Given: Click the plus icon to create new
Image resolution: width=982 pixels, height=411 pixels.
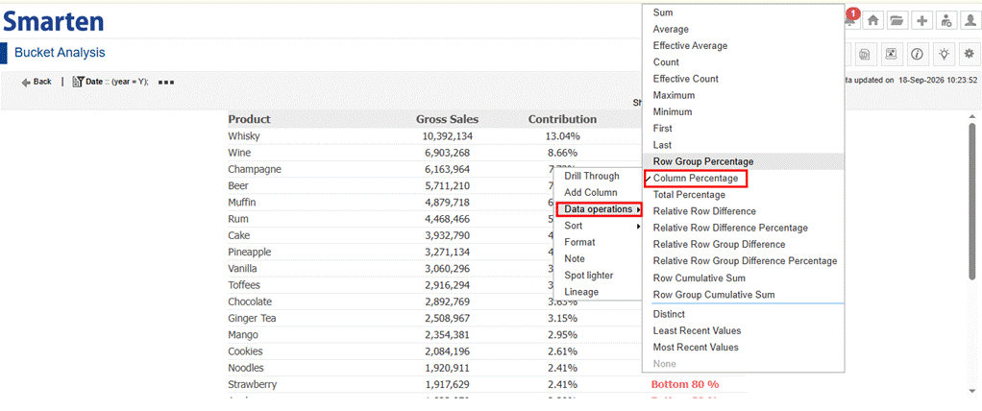Looking at the screenshot, I should pyautogui.click(x=921, y=20).
